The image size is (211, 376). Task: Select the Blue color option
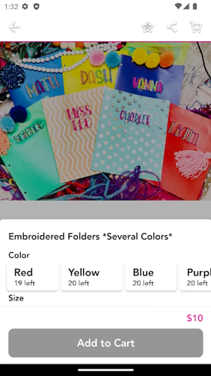tap(151, 277)
